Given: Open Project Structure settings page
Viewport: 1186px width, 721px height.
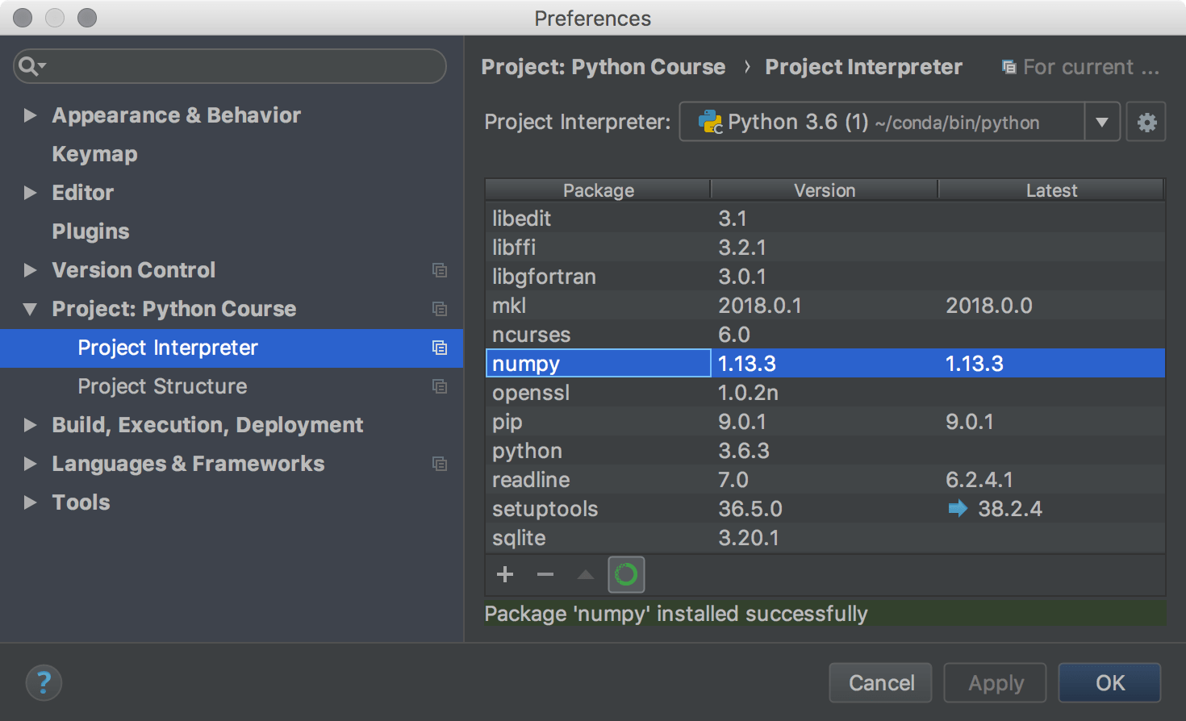Looking at the screenshot, I should (162, 386).
